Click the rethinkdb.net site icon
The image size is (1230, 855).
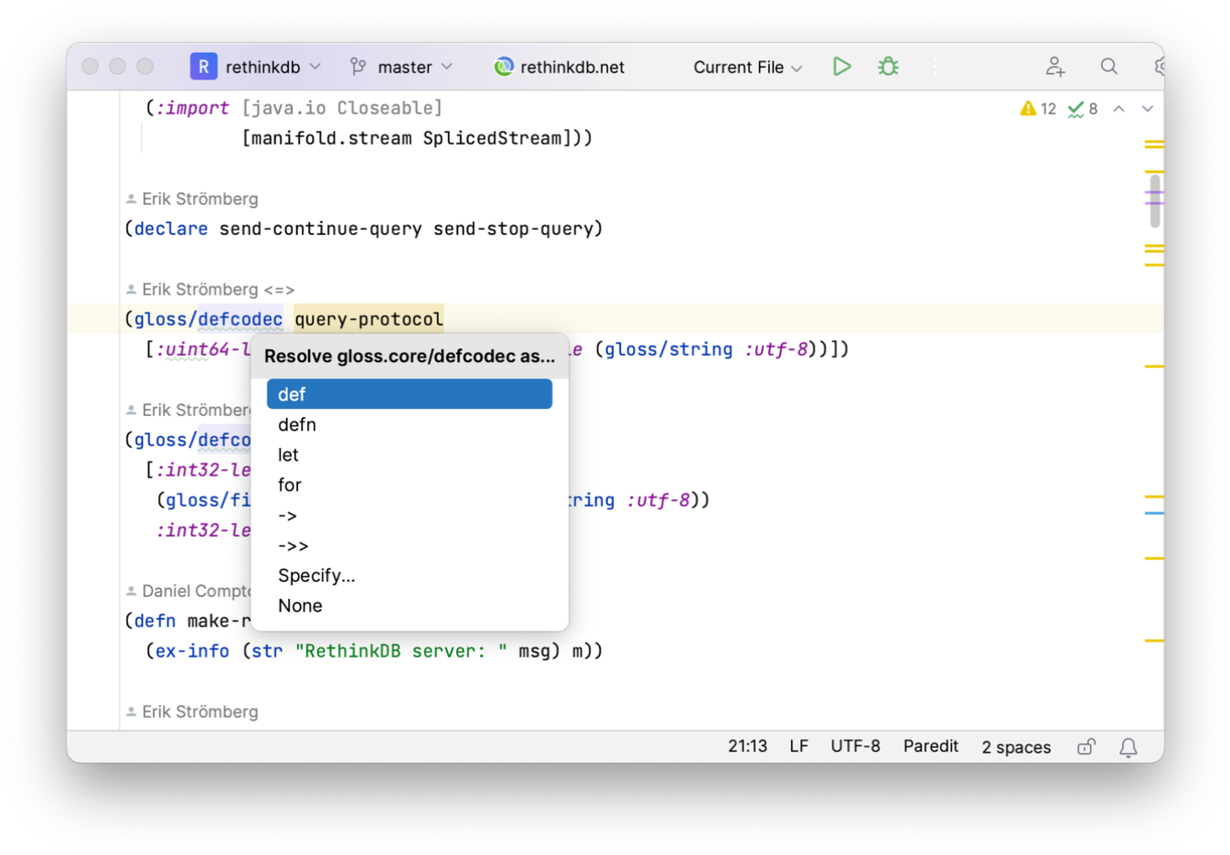point(503,67)
